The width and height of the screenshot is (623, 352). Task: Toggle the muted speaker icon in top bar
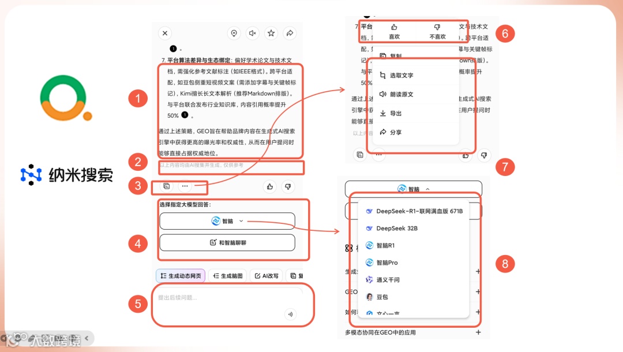pos(252,33)
